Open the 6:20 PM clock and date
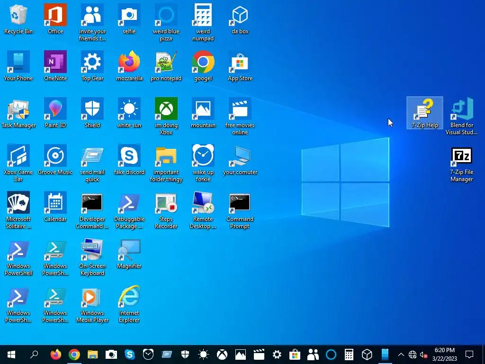Viewport: 485px width, 364px height. pos(444,355)
